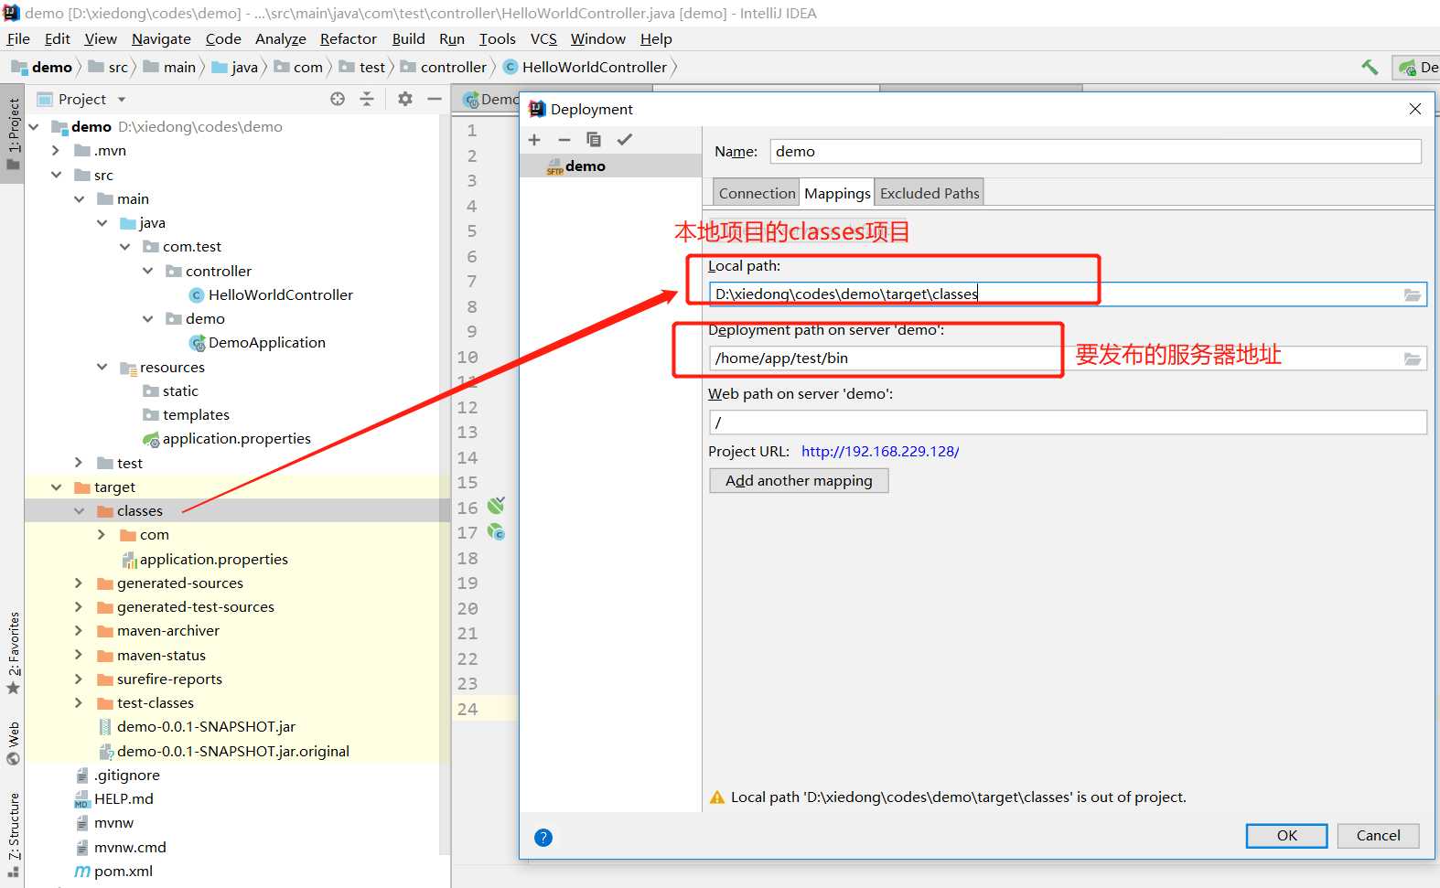This screenshot has height=888, width=1440.
Task: Copy the selected deployment server
Action: 594,140
